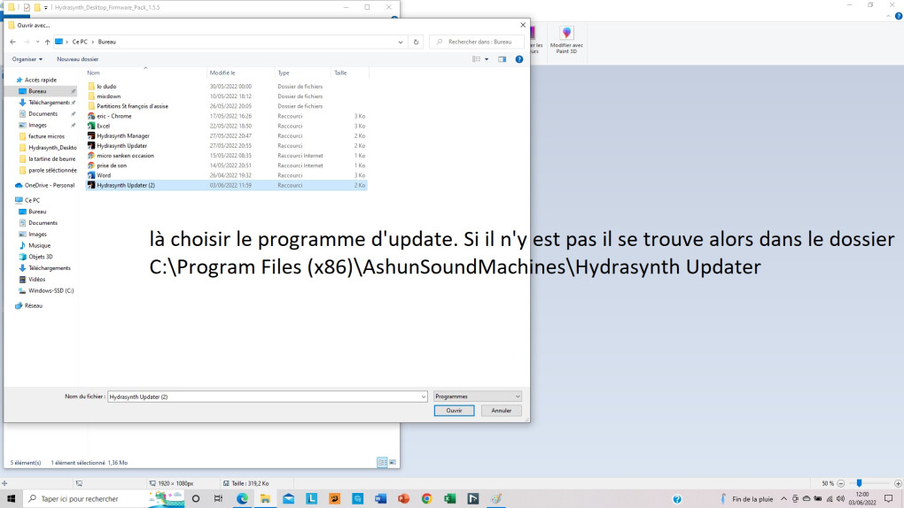Image resolution: width=904 pixels, height=508 pixels.
Task: Show the preview pane in the dialog
Action: 503,59
